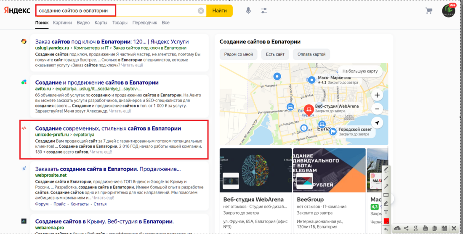Screen dimensions: 463x234
Task: Click Avito favicon beside second result
Action: pyautogui.click(x=24, y=82)
